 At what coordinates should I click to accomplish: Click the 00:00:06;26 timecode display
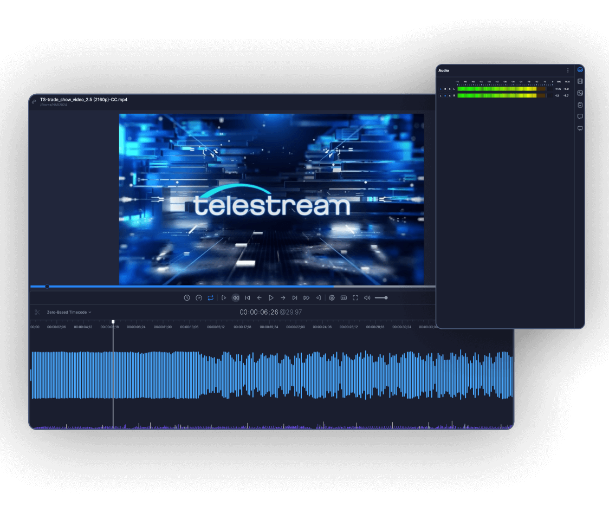(x=259, y=312)
